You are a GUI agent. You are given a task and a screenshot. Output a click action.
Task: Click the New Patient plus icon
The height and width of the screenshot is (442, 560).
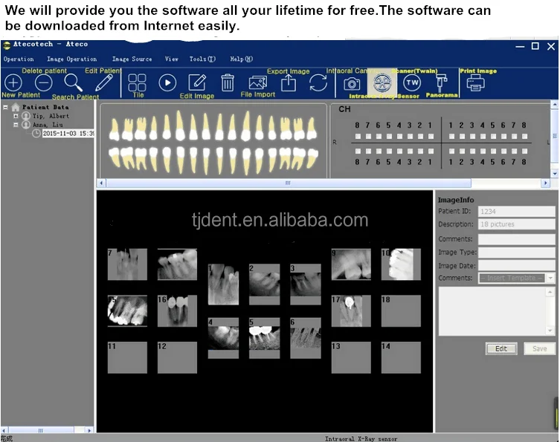13,82
